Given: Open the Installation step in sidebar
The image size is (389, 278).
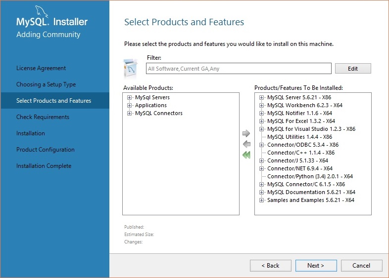Looking at the screenshot, I should 31,133.
